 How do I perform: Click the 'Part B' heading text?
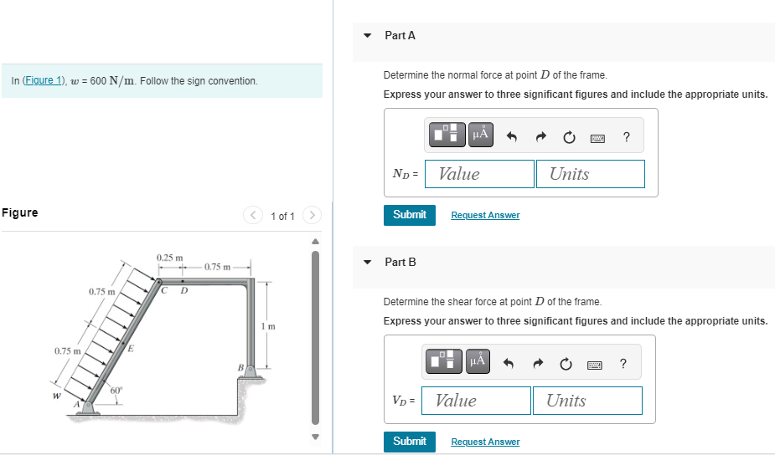point(400,262)
